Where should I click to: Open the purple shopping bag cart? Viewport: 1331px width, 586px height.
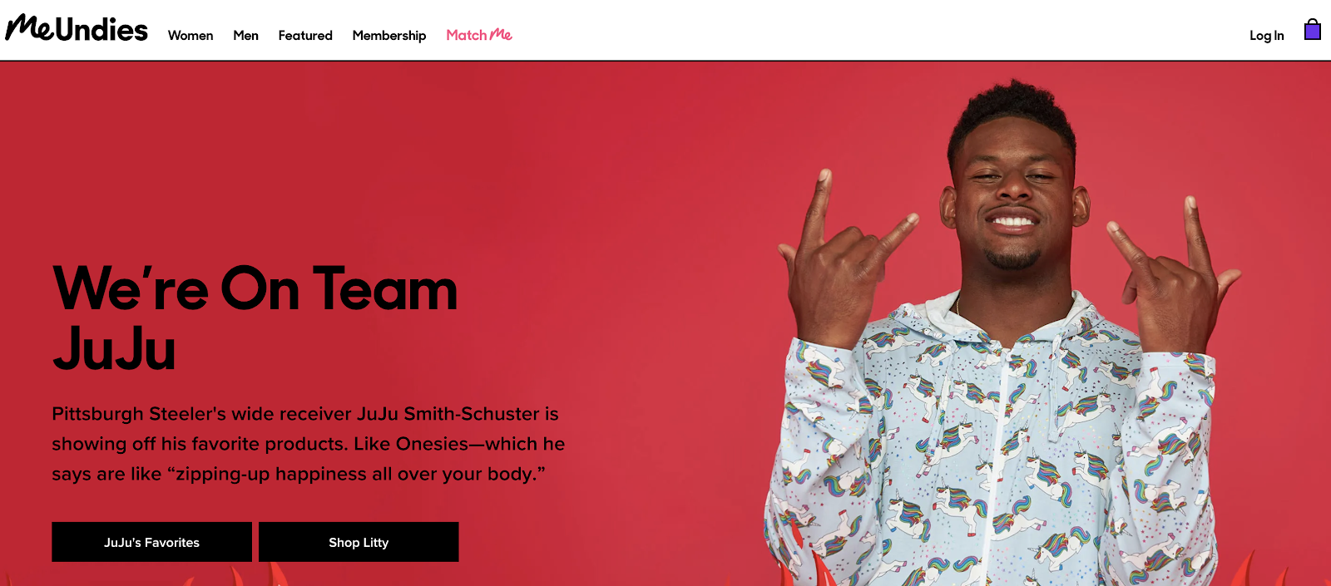(x=1313, y=30)
